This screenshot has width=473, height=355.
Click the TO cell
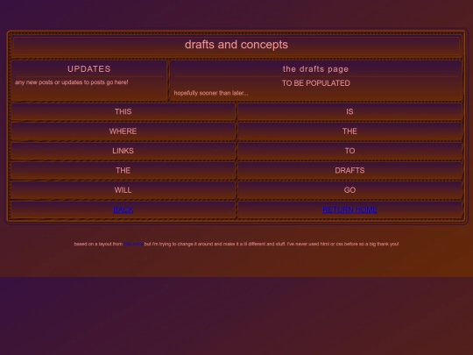(x=349, y=151)
